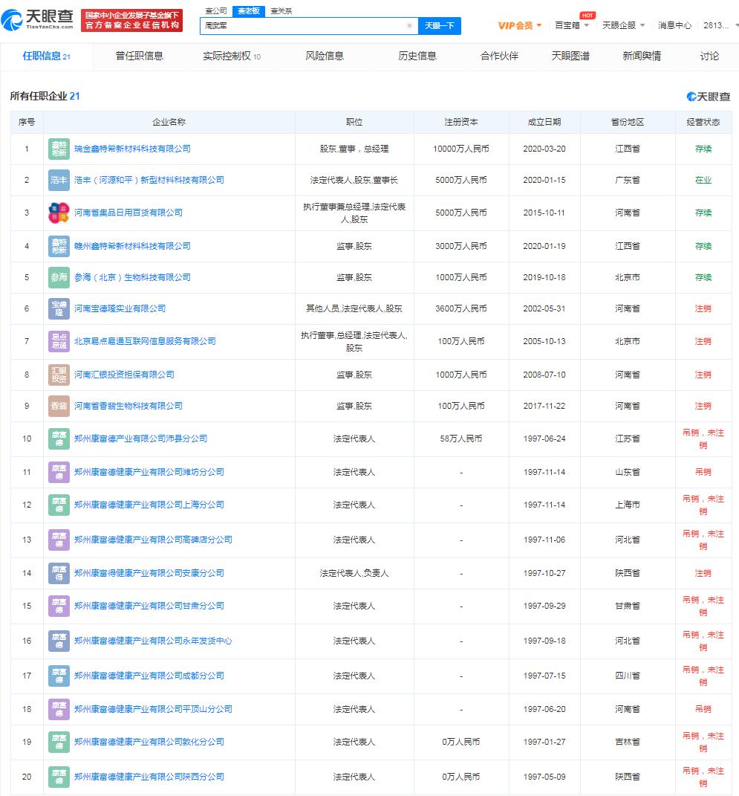Click the 汇银投资 company logo icon
Screen dimensions: 739x796
[59, 375]
